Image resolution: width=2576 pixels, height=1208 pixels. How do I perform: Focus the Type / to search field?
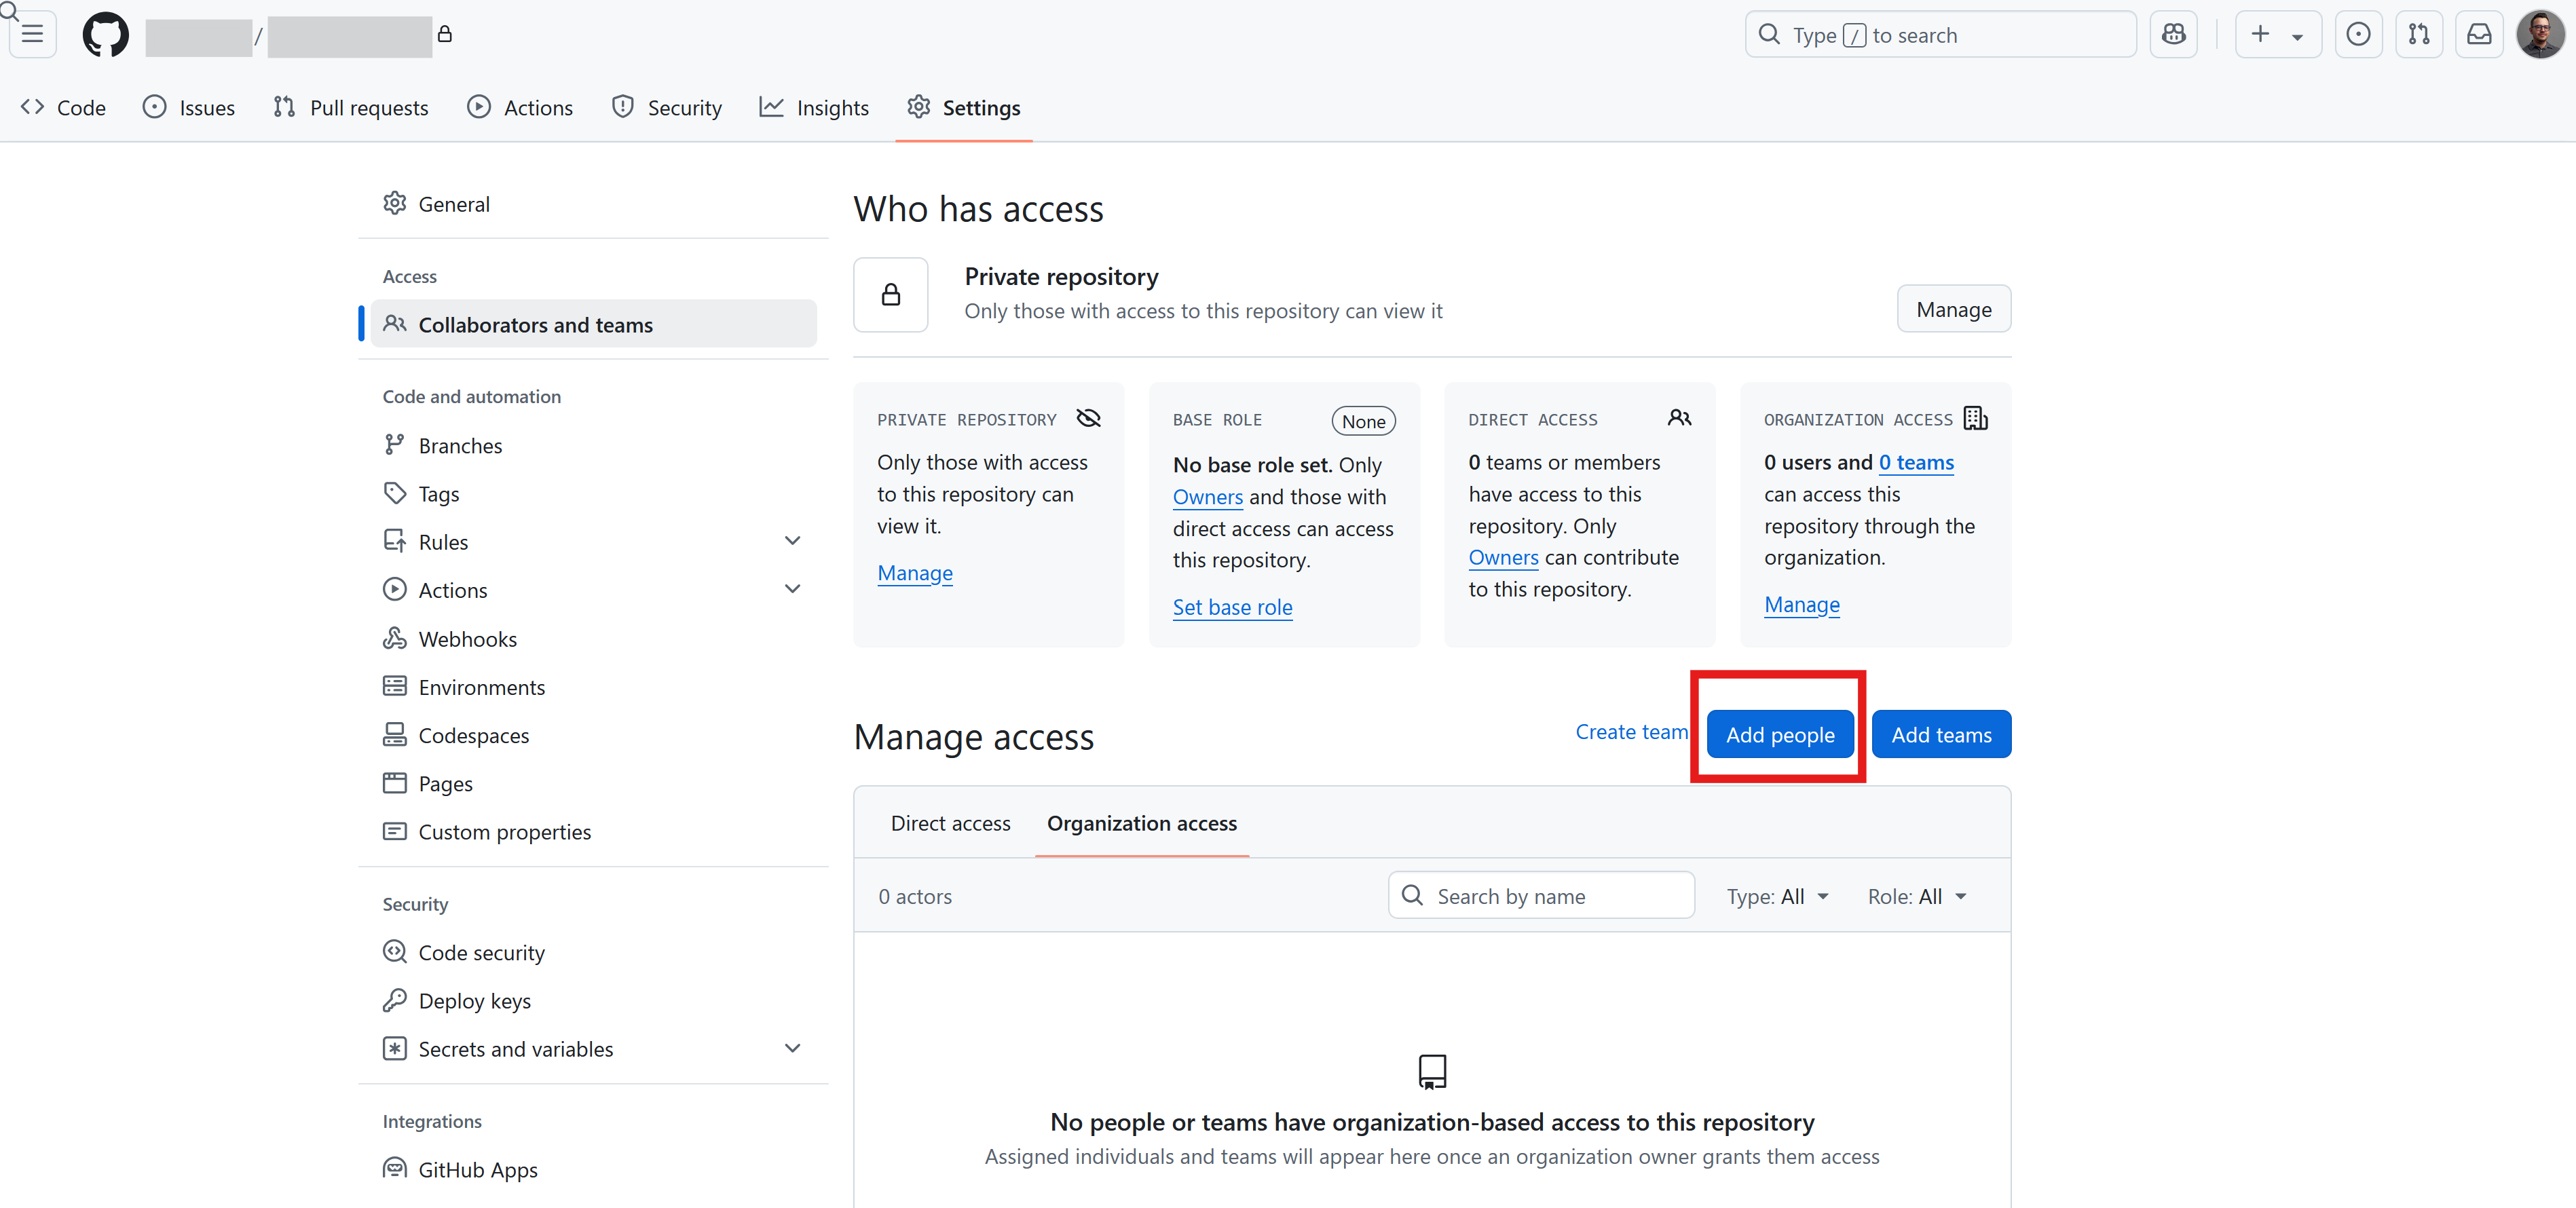tap(1940, 35)
